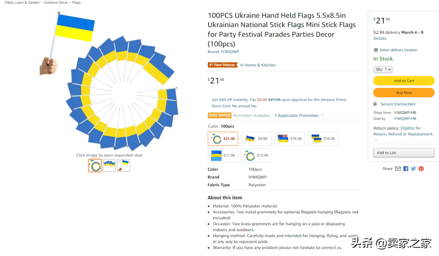Expand the Add to List dropdown
Viewport: 439px width, 256px height.
pyautogui.click(x=404, y=153)
